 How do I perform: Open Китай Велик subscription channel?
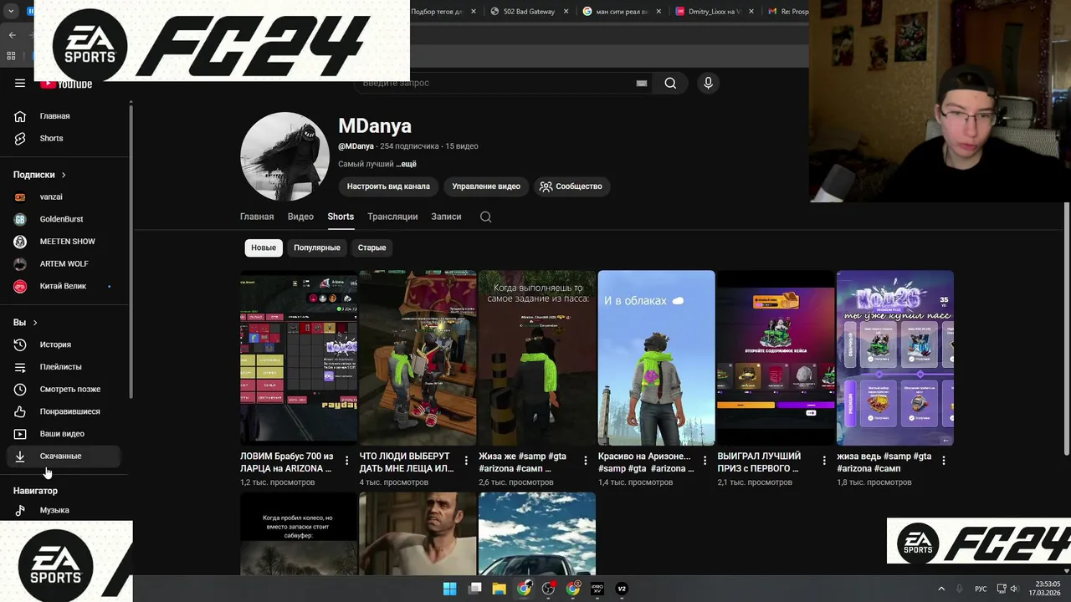click(x=65, y=286)
